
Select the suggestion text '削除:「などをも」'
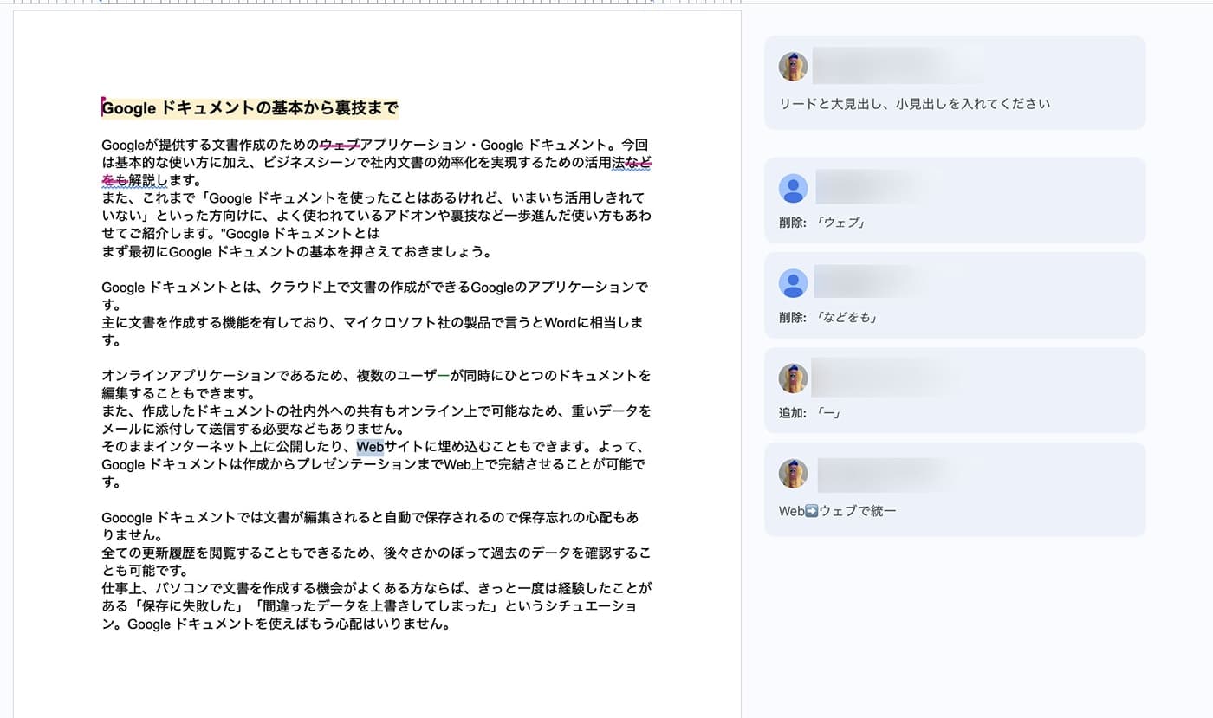tap(828, 318)
